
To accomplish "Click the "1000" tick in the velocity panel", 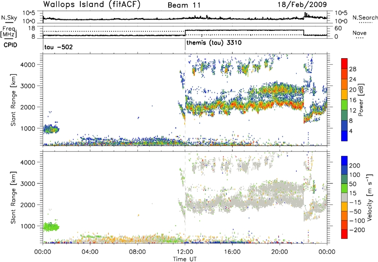I will (27, 226).
